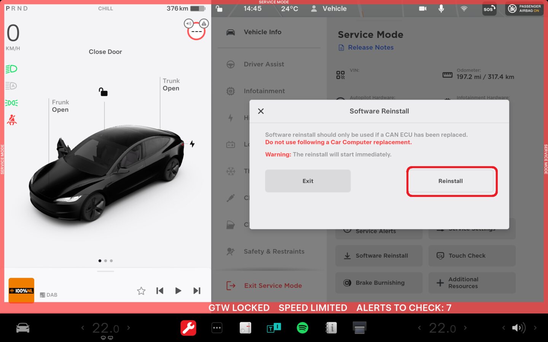Open Vehicle Info menu item

(x=263, y=32)
